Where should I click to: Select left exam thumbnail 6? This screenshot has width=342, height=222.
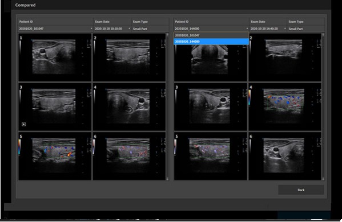click(129, 156)
